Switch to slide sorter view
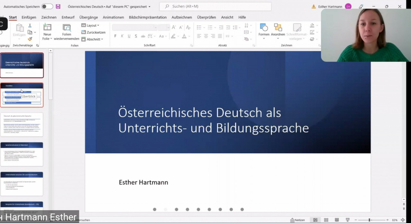This screenshot has height=223, width=411. click(x=326, y=220)
